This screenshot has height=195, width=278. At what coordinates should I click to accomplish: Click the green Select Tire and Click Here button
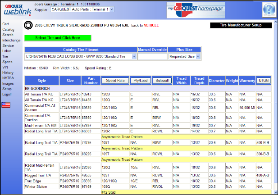click(58, 38)
